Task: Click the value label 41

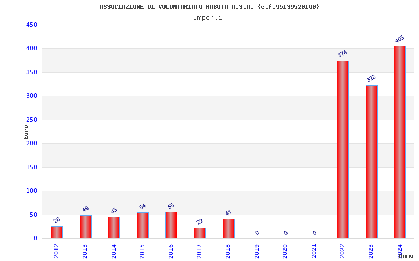Action: [x=228, y=213]
